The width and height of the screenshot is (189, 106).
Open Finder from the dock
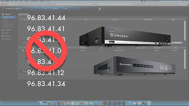40,103
